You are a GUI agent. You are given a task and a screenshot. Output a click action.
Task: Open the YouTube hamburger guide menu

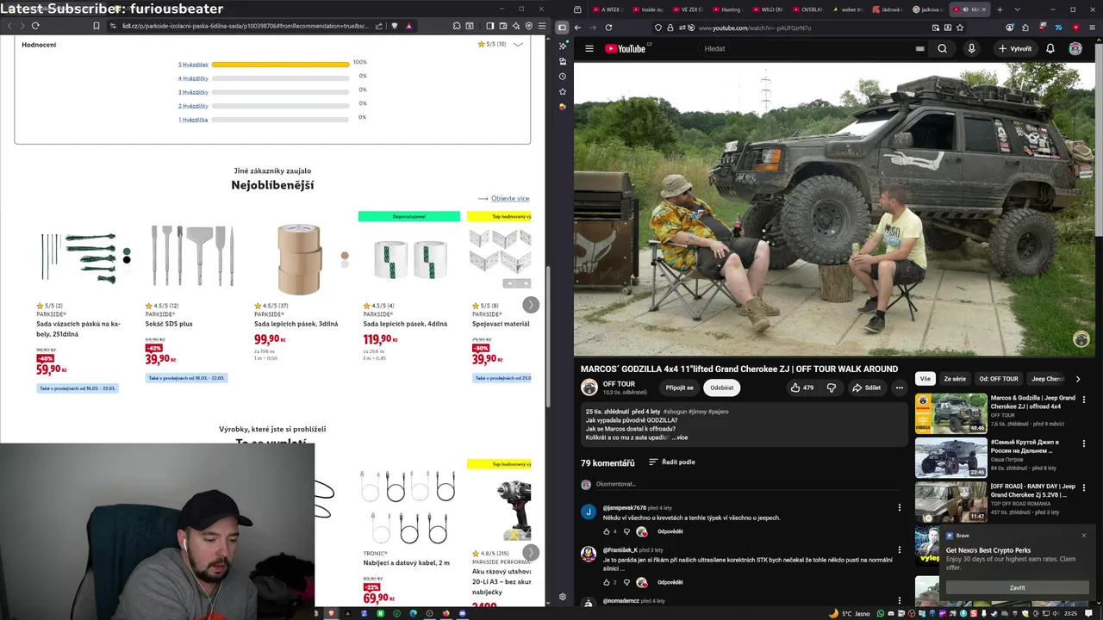(x=589, y=49)
